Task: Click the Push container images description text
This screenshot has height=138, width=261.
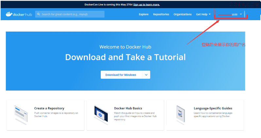Action: tap(56, 115)
